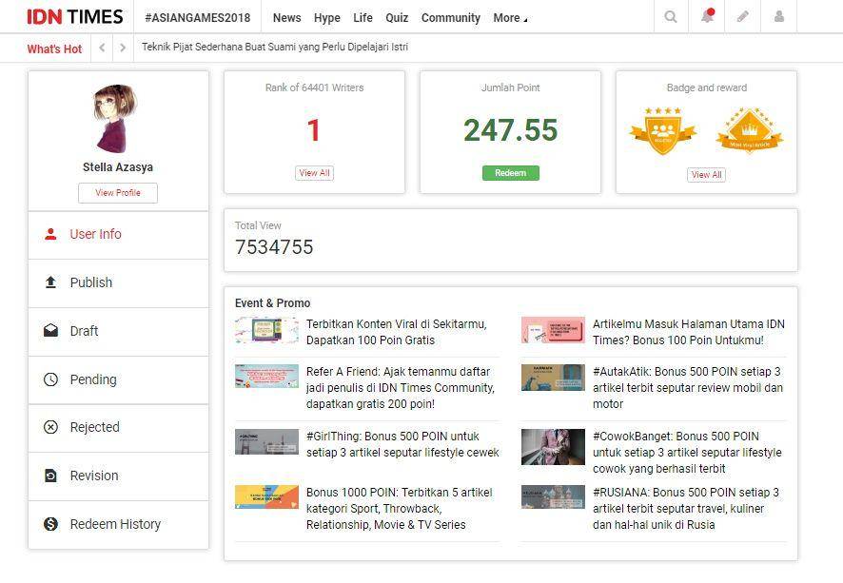843x583 pixels.
Task: Open #GirlThing bonus promo link
Action: pos(402,444)
